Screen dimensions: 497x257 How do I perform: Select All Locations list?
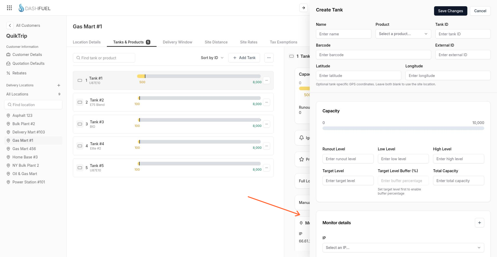click(33, 94)
